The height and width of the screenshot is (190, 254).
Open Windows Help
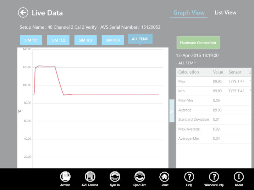point(214,179)
